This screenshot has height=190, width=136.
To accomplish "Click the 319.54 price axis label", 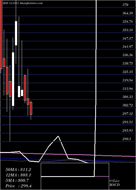I will [x=128, y=80].
